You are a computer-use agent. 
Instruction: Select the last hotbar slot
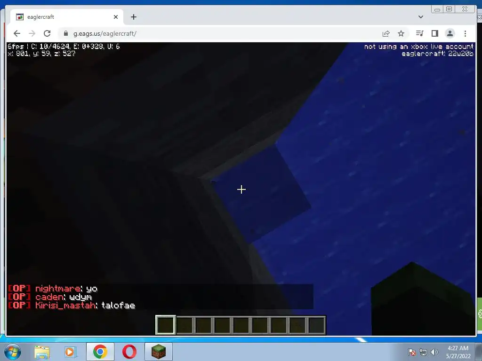316,325
